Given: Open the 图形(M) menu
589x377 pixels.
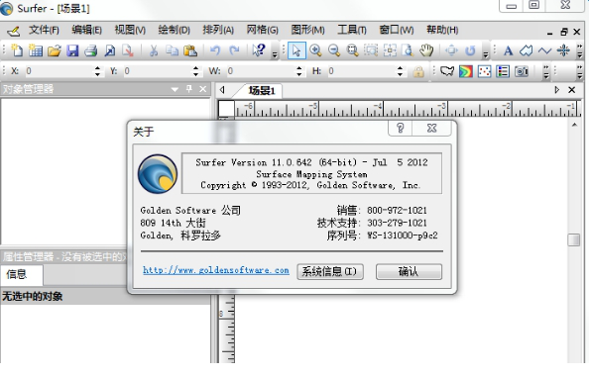Looking at the screenshot, I should point(307,30).
